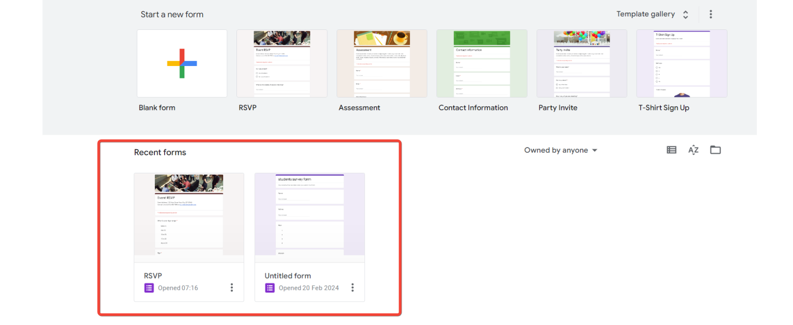The height and width of the screenshot is (325, 793).
Task: Click the 'Opened 07:16' text
Action: click(x=178, y=288)
